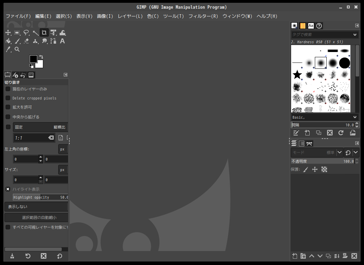The height and width of the screenshot is (265, 364).
Task: Select the Bucket Fill tool
Action: 8,41
